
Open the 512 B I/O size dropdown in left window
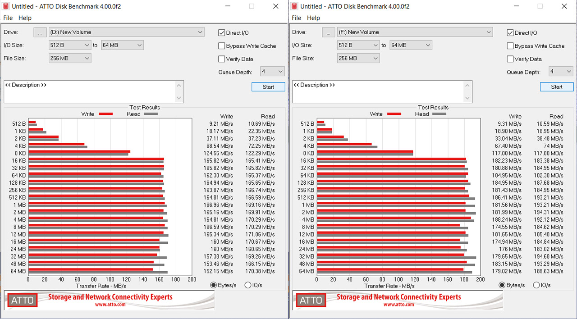70,45
